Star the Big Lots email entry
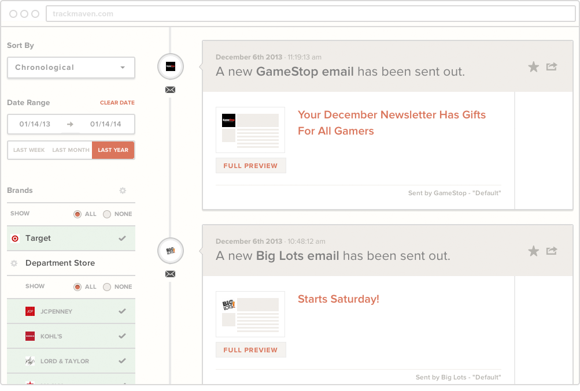The height and width of the screenshot is (391, 580). [x=533, y=251]
